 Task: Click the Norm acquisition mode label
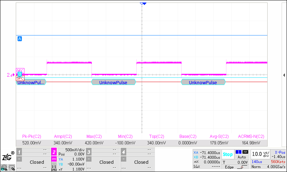[256, 167]
